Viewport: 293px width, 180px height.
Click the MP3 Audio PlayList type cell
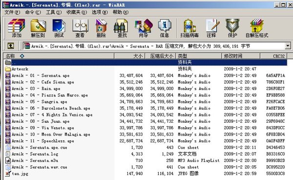point(198,160)
